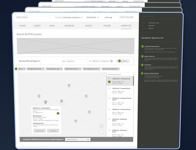This screenshot has width=196, height=150.
Task: Click the Get Queue button in the popup
Action: click(x=53, y=131)
